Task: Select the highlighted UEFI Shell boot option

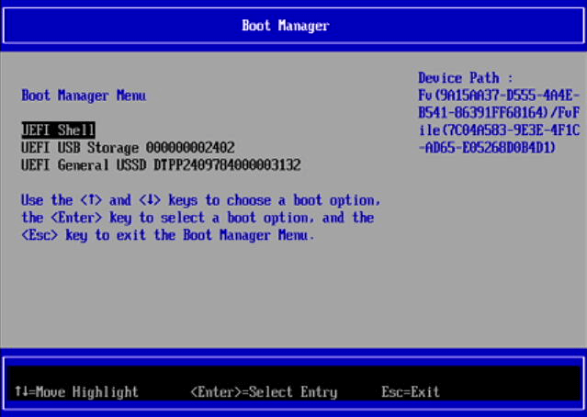Action: coord(58,130)
